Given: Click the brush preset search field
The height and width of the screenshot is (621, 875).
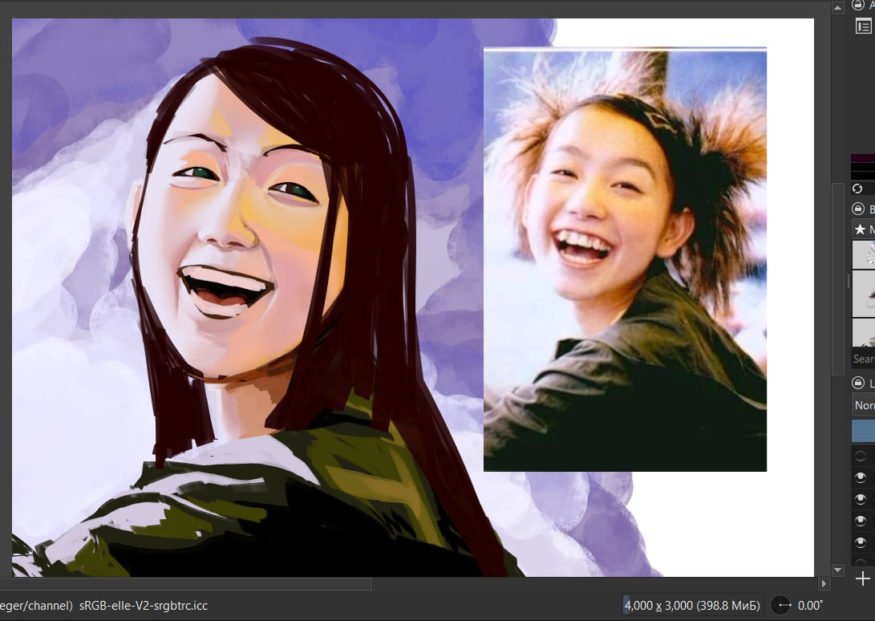Looking at the screenshot, I should point(863,359).
